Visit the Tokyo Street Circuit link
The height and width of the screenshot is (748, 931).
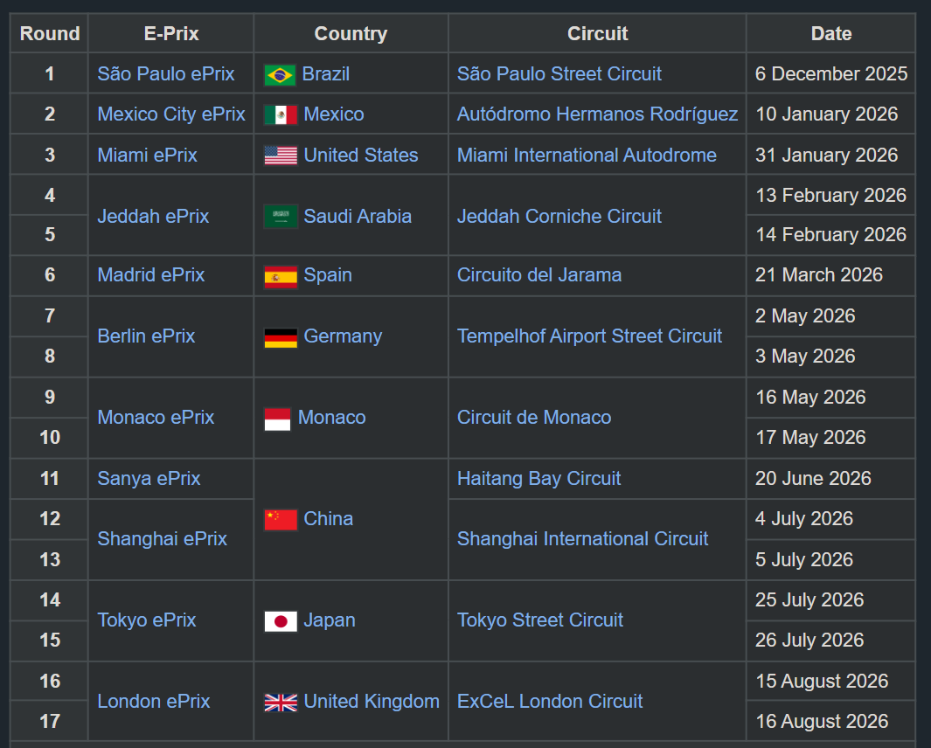(540, 620)
